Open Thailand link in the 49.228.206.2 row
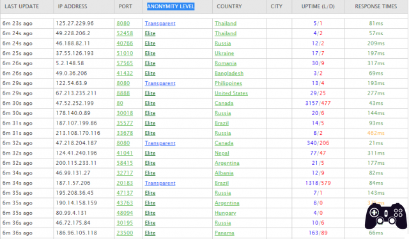The height and width of the screenshot is (239, 409). (x=226, y=33)
